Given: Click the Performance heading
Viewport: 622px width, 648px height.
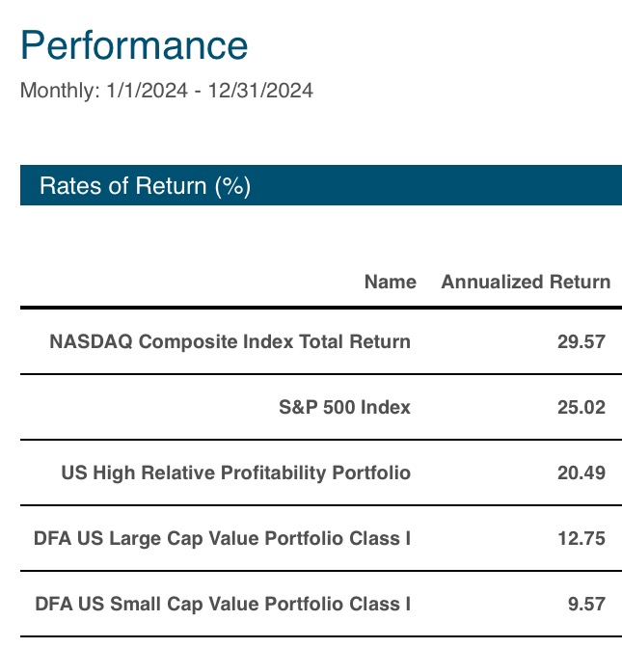Looking at the screenshot, I should 134,45.
